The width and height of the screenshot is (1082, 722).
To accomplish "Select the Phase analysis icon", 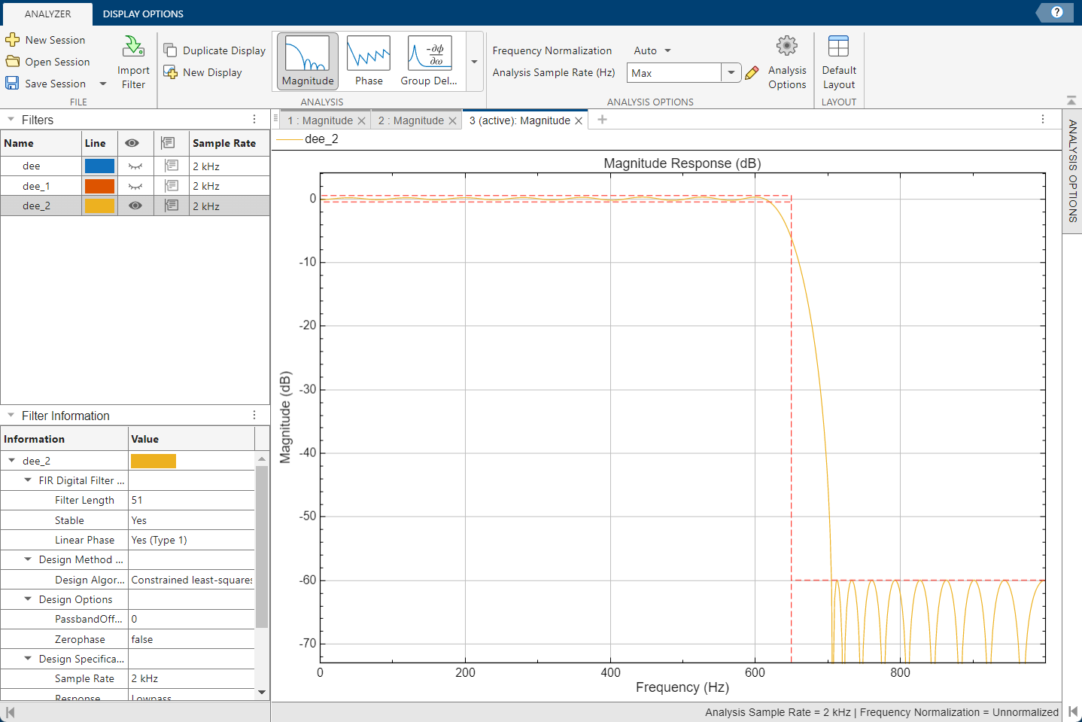I will 369,54.
